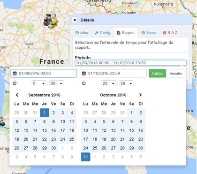The height and width of the screenshot is (174, 197).
Task: Select September 1 in the left calendar
Action: pos(45,113)
